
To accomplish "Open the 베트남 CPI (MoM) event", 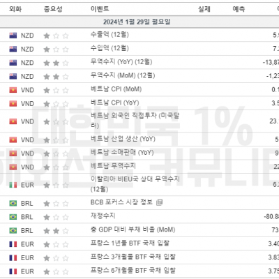I will pos(116,89).
